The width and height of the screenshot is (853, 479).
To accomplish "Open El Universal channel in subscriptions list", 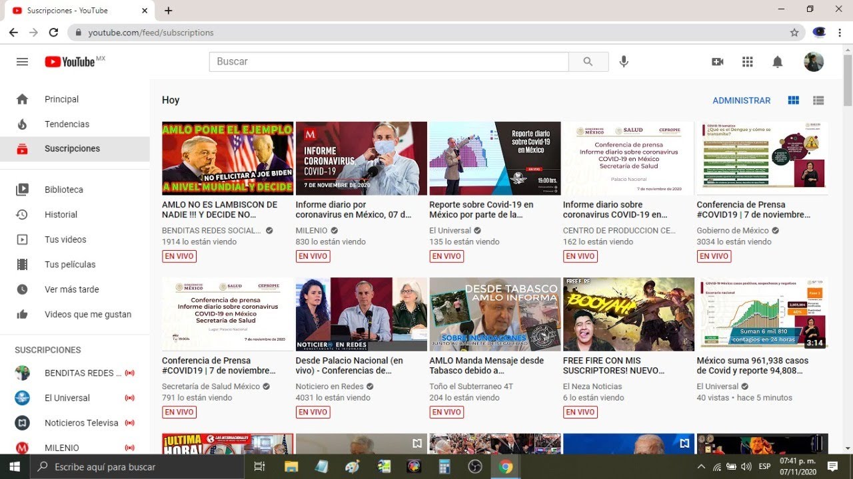I will point(75,398).
